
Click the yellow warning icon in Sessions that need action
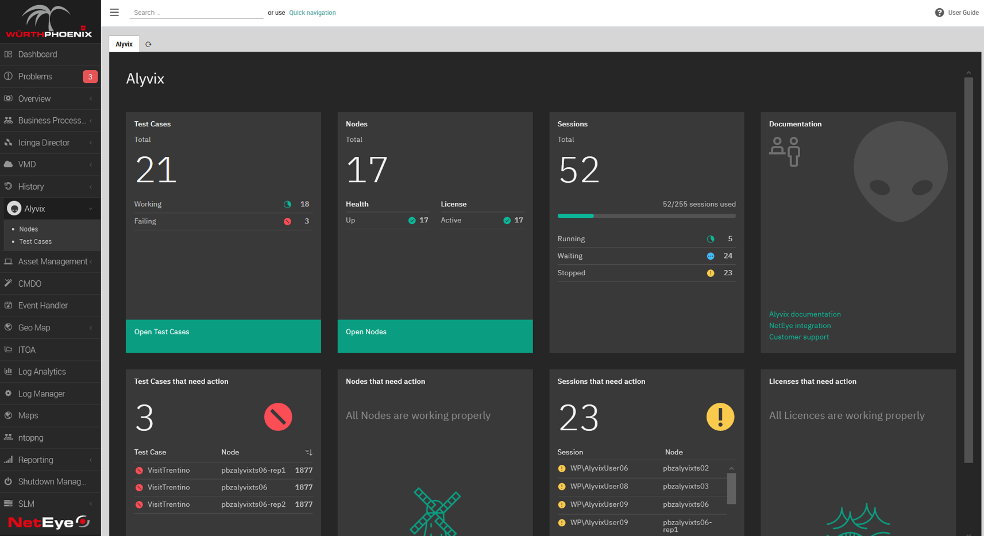pyautogui.click(x=720, y=417)
